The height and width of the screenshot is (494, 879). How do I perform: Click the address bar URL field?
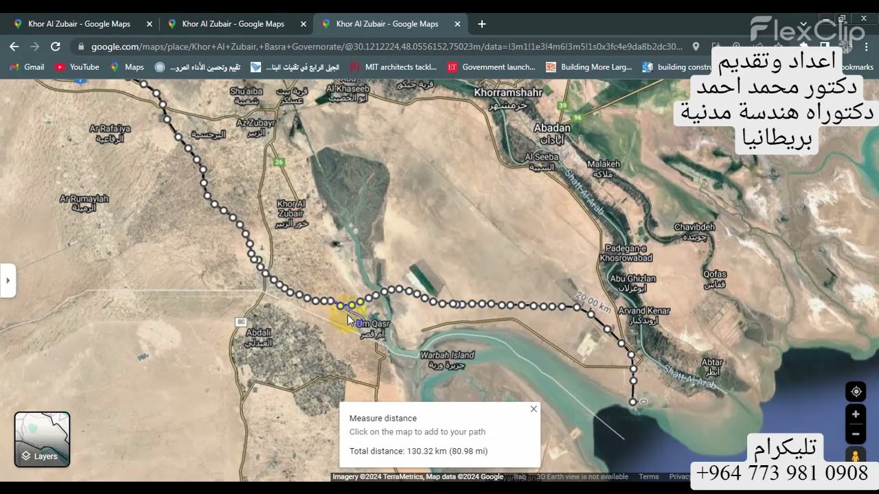(x=387, y=47)
